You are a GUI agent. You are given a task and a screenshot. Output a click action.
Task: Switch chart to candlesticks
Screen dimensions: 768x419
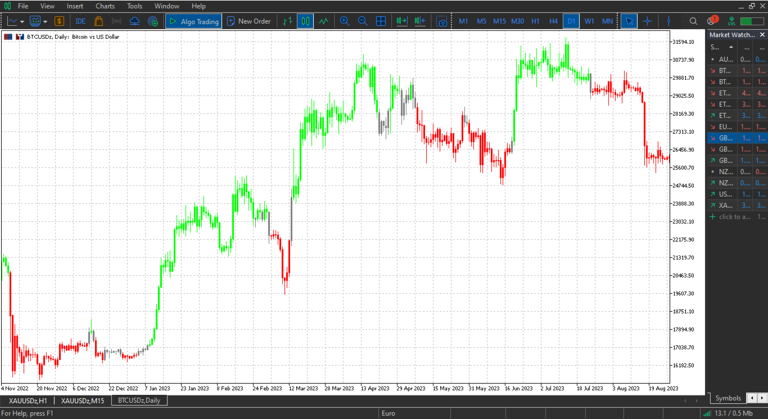coord(305,21)
